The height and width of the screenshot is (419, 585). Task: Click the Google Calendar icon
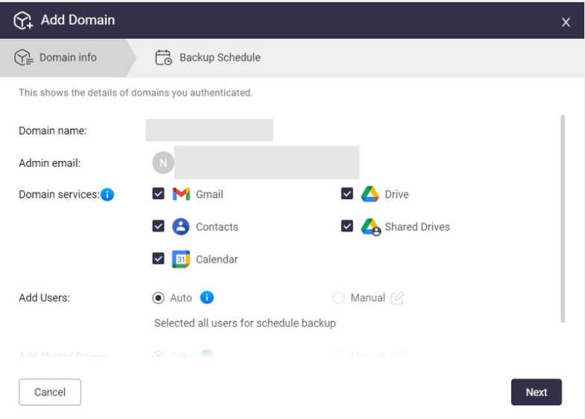[181, 259]
